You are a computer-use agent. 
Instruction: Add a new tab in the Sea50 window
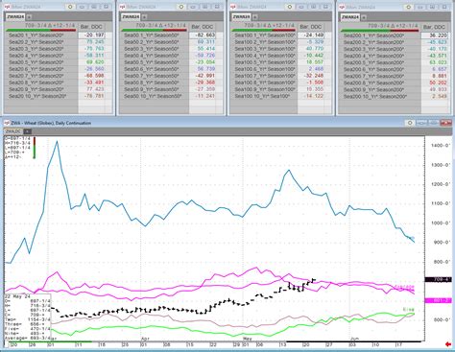[144, 17]
